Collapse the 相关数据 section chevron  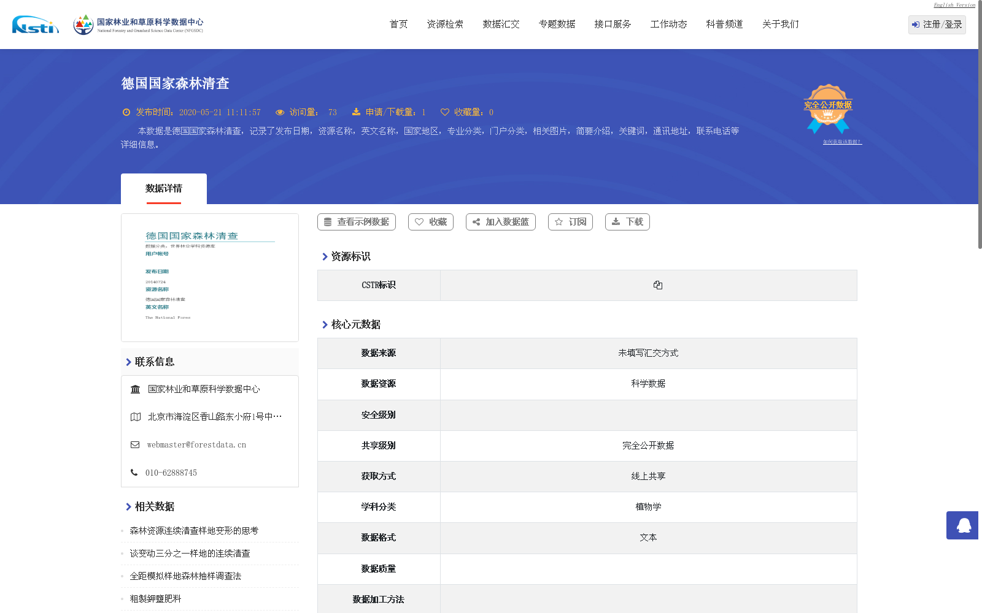coord(128,507)
